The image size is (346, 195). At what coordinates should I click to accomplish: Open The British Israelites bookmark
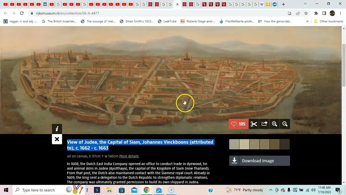pyautogui.click(x=59, y=21)
